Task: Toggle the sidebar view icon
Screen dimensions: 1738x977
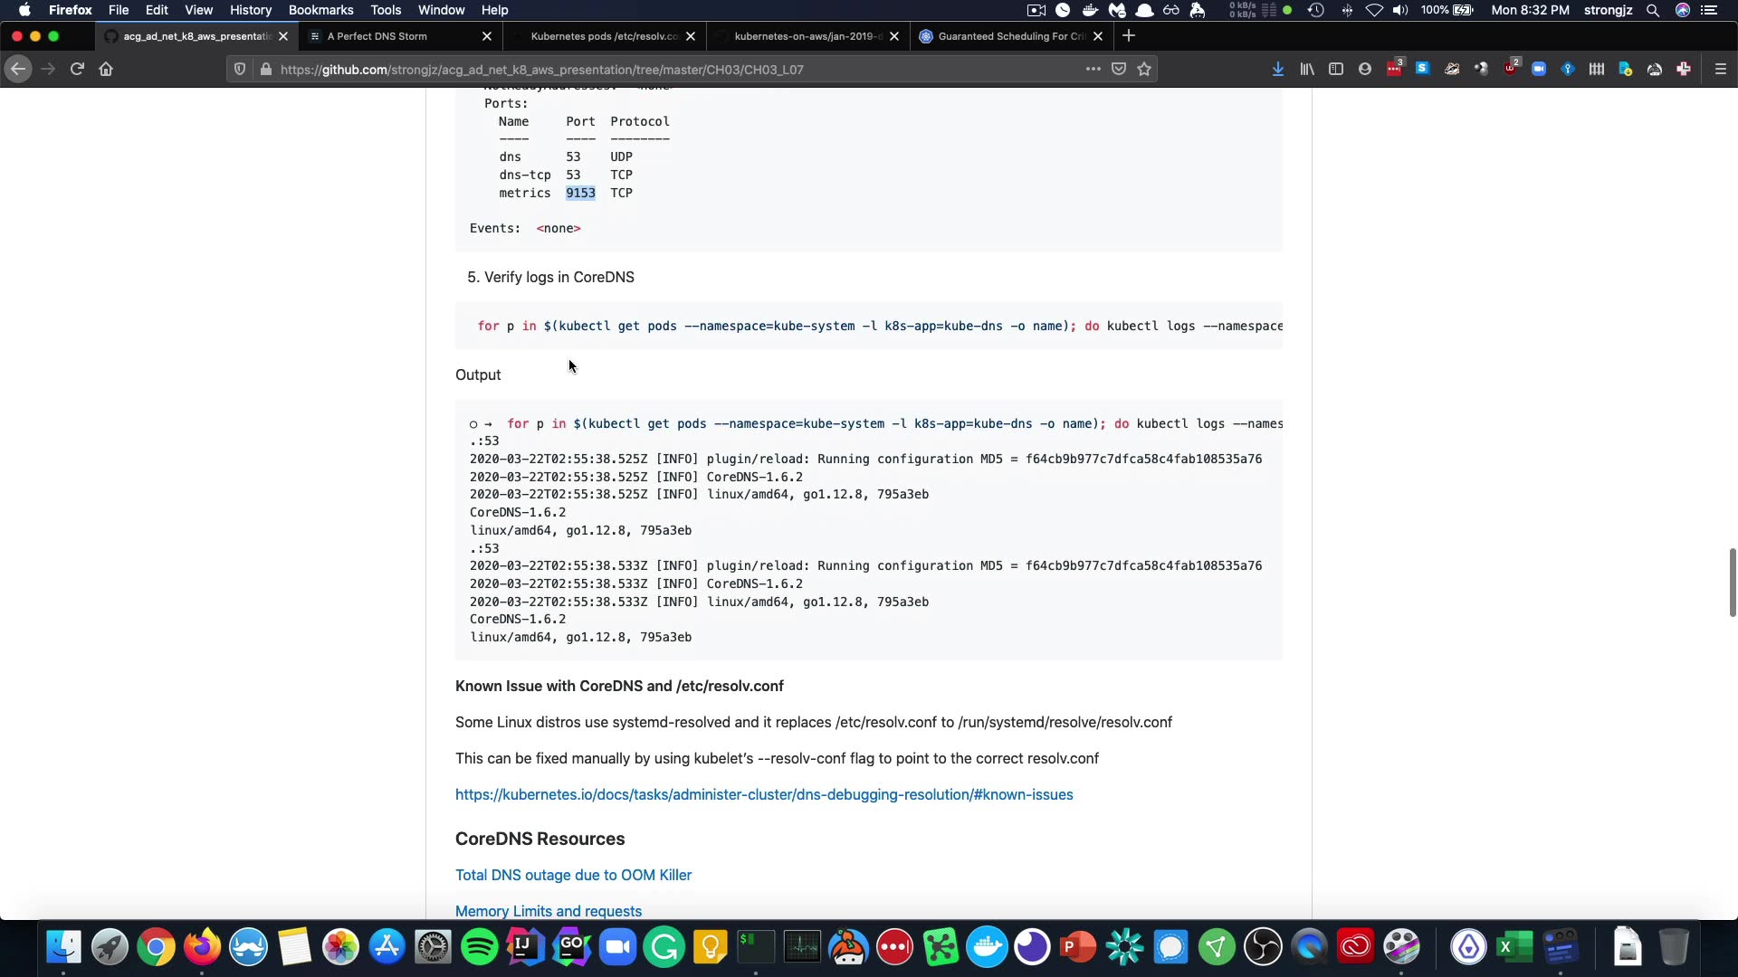Action: [x=1336, y=70]
